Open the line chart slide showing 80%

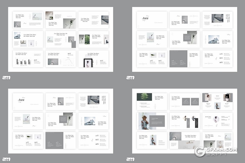tap(61, 59)
